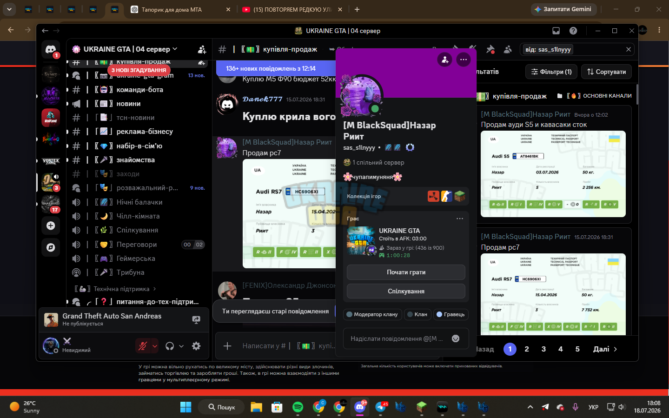669x418 pixels.
Task: Open Discord user settings gear
Action: [196, 346]
